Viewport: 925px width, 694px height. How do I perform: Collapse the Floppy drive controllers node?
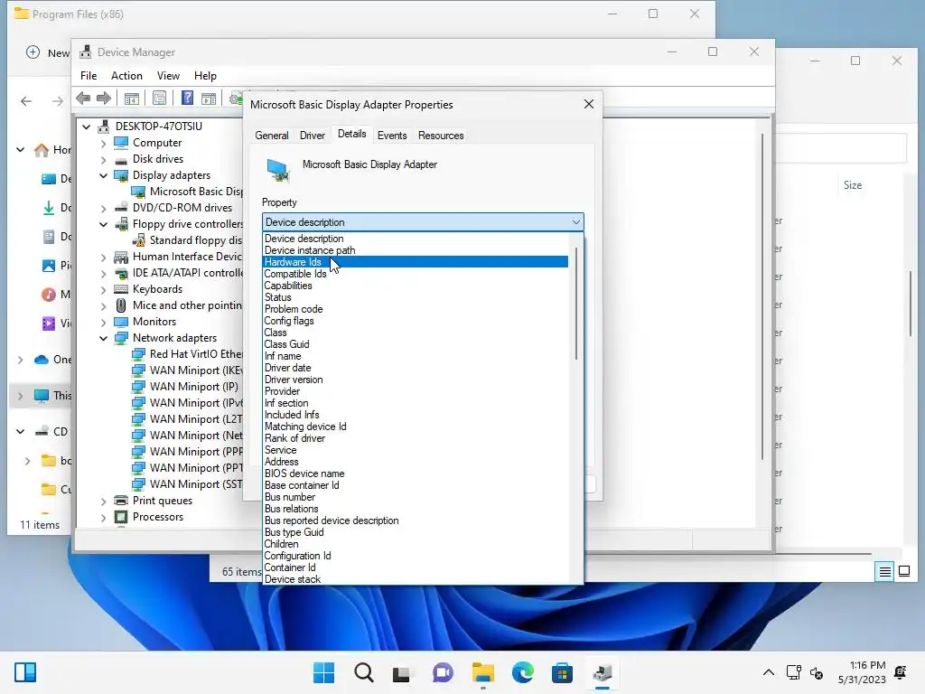point(103,224)
